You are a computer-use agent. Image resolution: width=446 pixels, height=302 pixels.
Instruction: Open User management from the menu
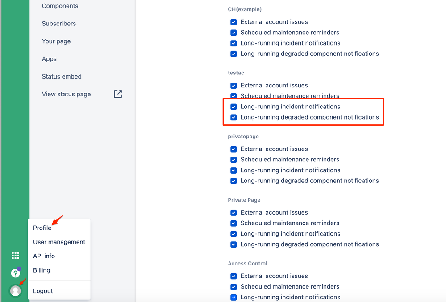[59, 242]
